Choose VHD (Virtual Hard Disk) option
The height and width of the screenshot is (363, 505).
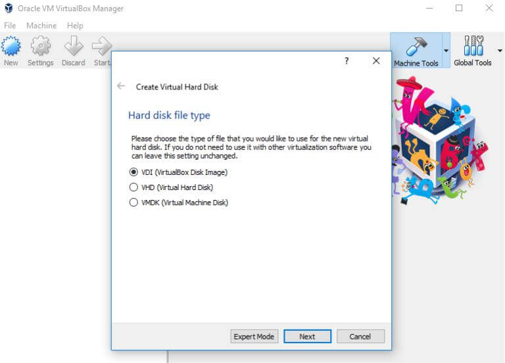(171, 187)
